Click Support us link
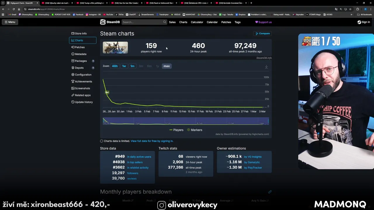The image size is (374, 210). [x=264, y=22]
